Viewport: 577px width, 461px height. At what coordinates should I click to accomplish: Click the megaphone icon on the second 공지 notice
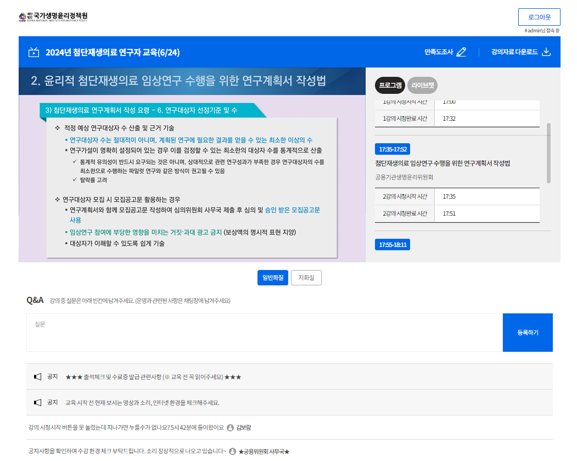38,402
